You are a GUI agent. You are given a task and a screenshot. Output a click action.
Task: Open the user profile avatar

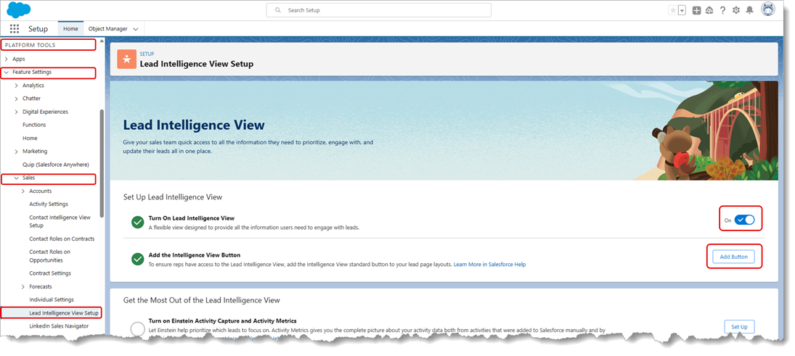768,9
